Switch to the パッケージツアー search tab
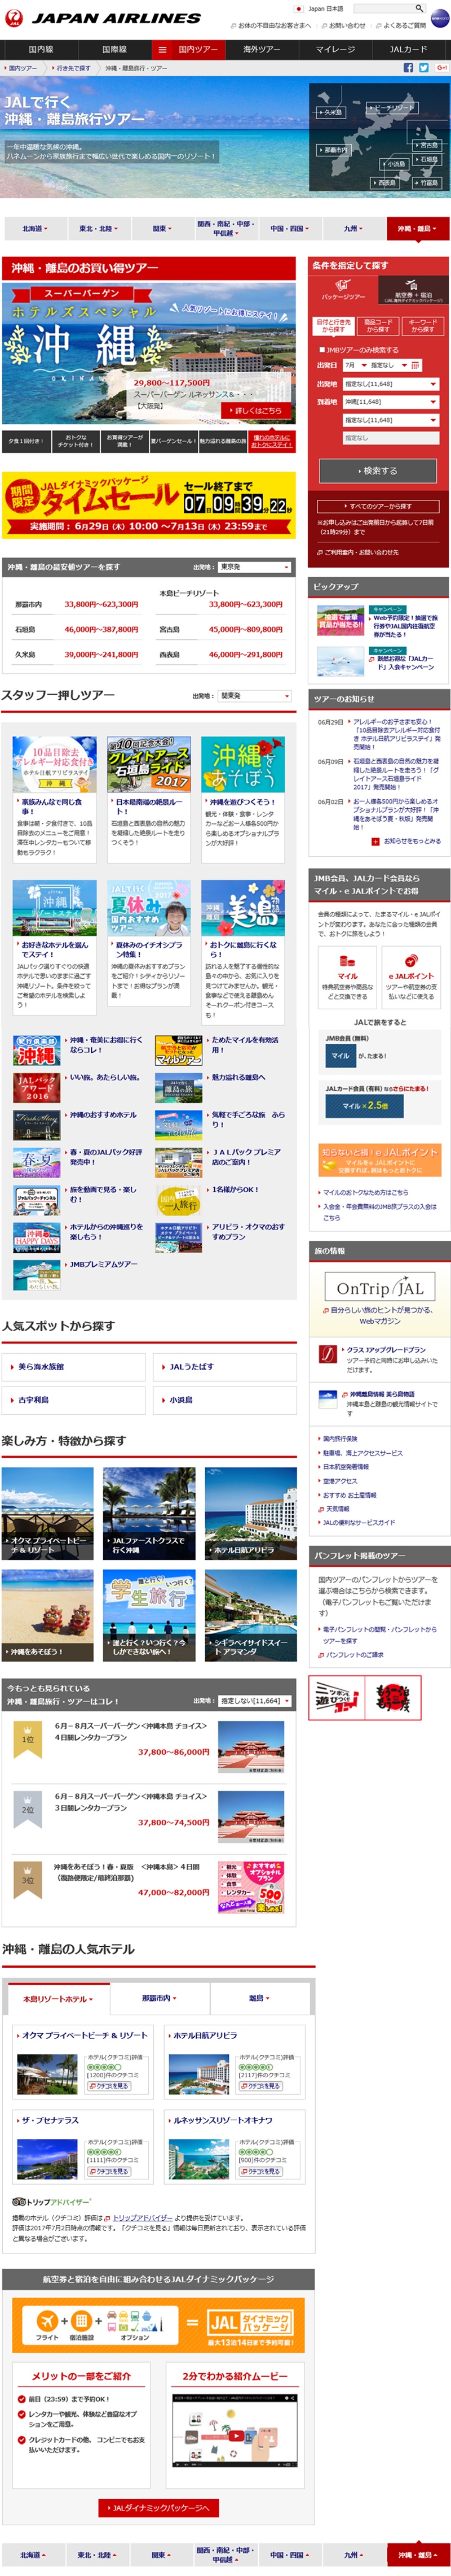This screenshot has width=451, height=2576. pyautogui.click(x=343, y=291)
